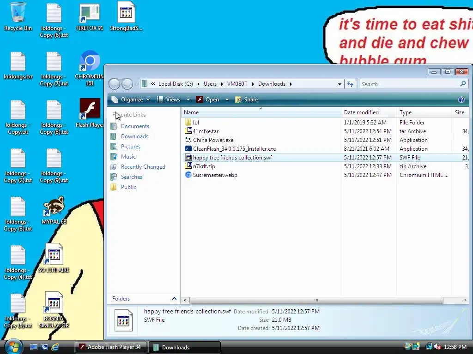Viewport: 473px width, 354px height.
Task: Click Open in the Explorer toolbar
Action: [x=208, y=100]
